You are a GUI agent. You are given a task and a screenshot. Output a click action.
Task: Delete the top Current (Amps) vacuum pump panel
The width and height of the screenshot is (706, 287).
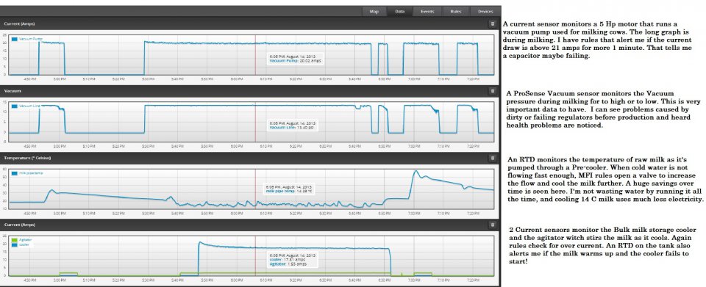tap(493, 23)
